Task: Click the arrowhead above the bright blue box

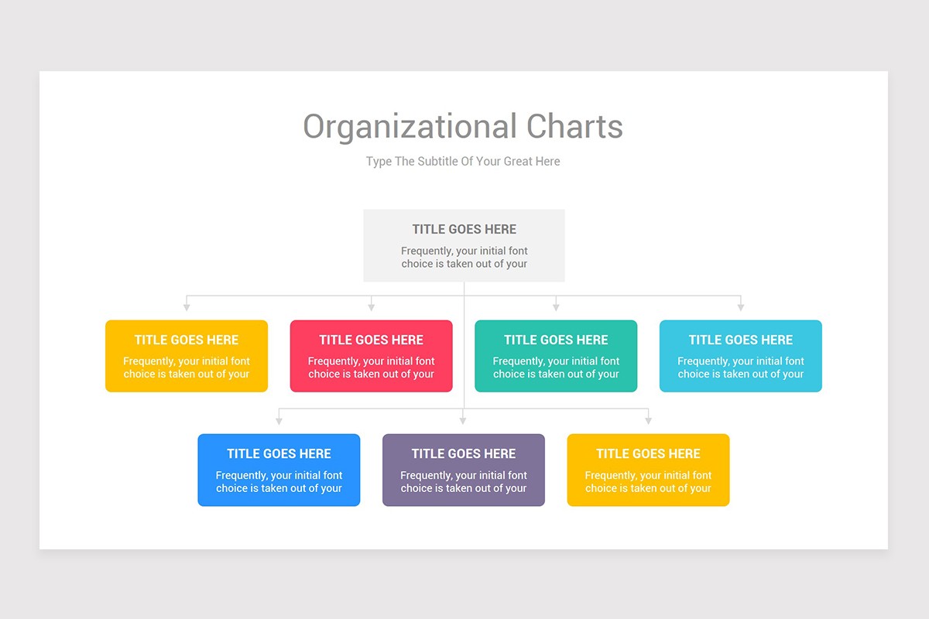Action: click(x=279, y=421)
